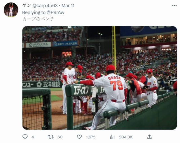180x143 pixels.
Task: Open the ゲン profile avatar picture
Action: [x=11, y=10]
